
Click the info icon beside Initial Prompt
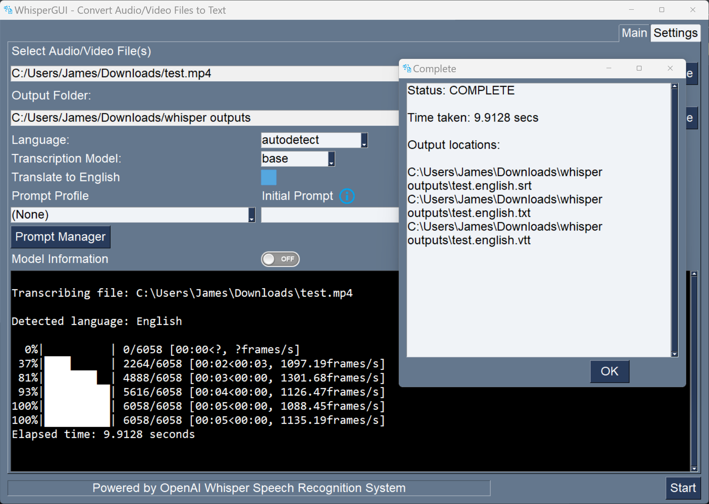click(347, 197)
